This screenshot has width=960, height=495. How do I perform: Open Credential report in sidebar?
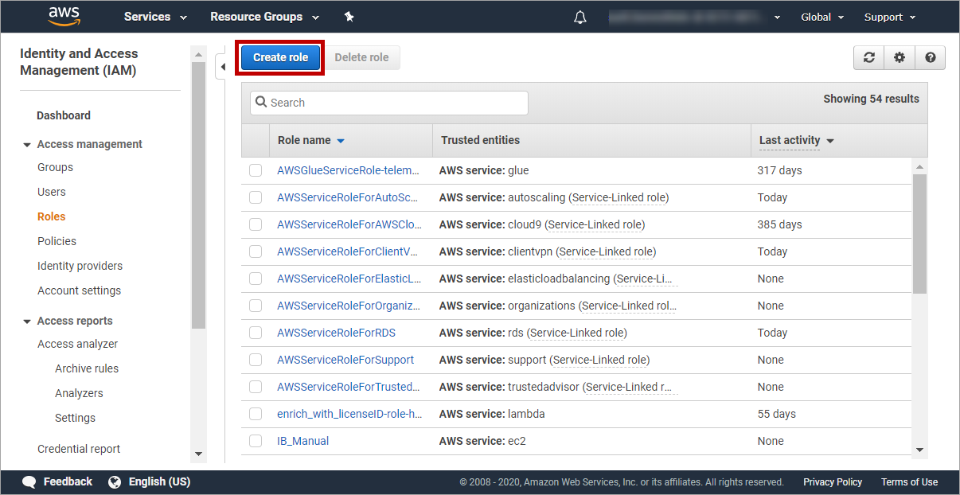[79, 449]
